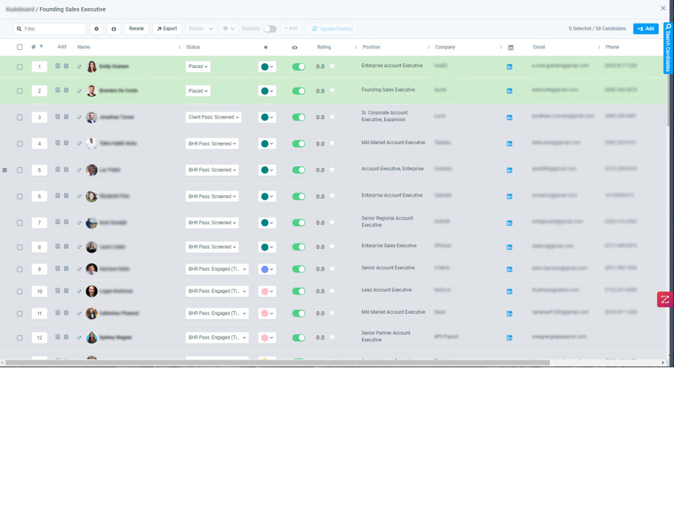This screenshot has width=674, height=505.
Task: Toggle visibility switch in row 2
Action: 299,91
